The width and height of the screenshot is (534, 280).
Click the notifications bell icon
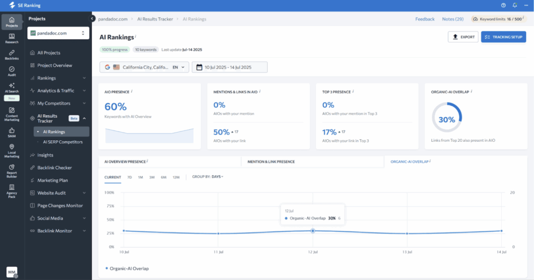[515, 5]
